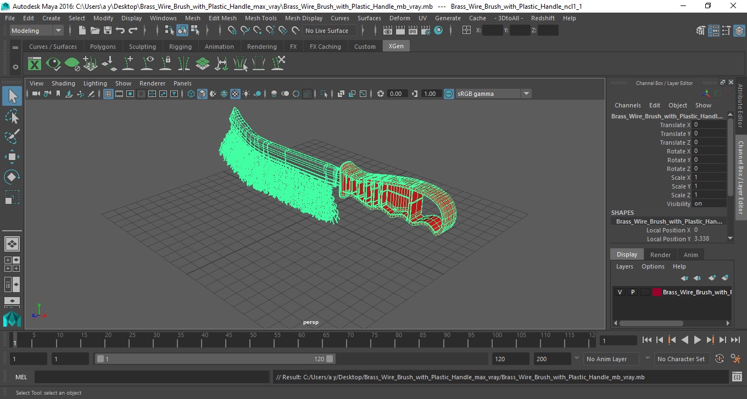Activate the Lasso select tool
Image resolution: width=747 pixels, height=399 pixels.
tap(12, 117)
